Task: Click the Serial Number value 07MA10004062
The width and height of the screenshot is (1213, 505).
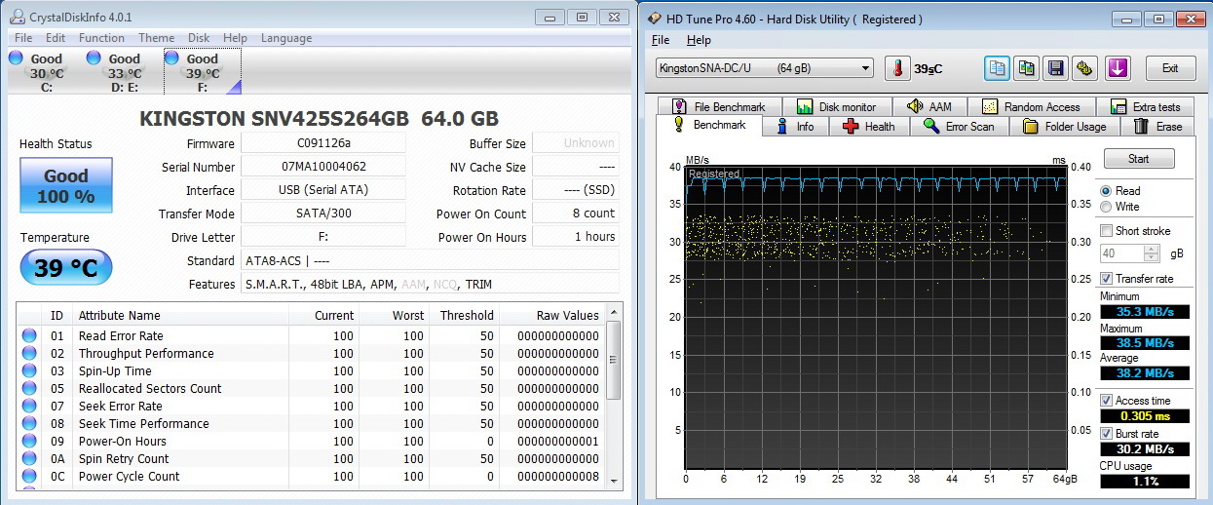Action: click(x=323, y=167)
